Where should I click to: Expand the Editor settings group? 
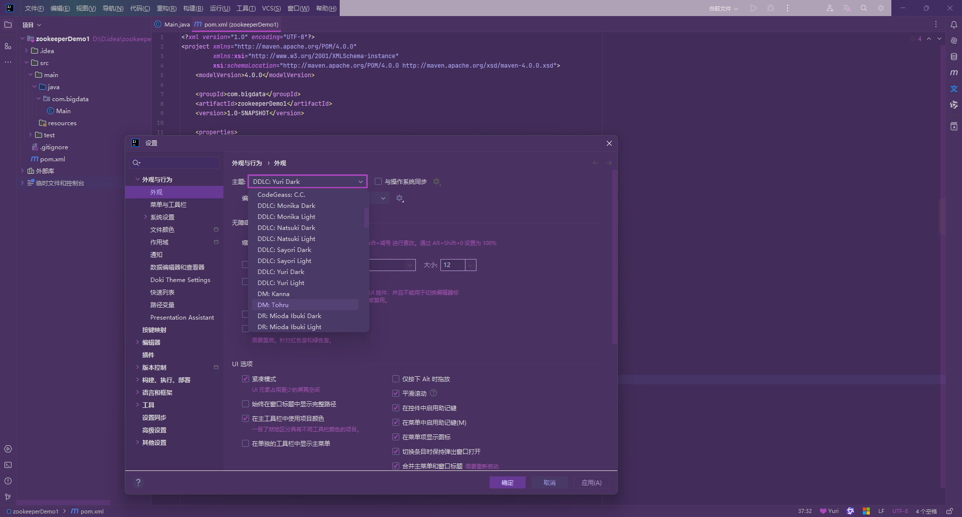[x=137, y=342]
